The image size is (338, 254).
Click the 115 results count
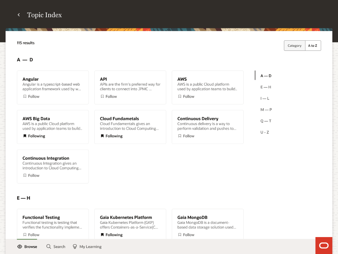point(26,43)
